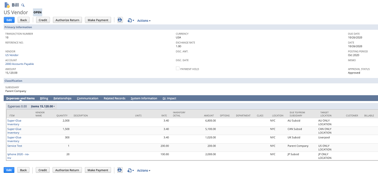The width and height of the screenshot is (378, 179).
Task: Open the Billing tab
Action: 44,99
